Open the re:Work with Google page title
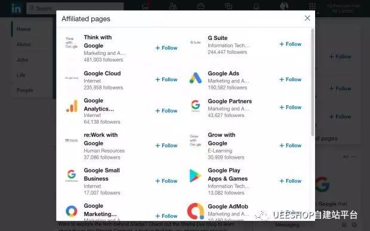The height and width of the screenshot is (231, 370). point(100,139)
